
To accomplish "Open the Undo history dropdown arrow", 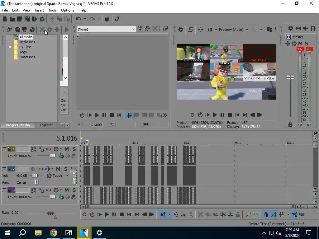I will tap(85, 19).
